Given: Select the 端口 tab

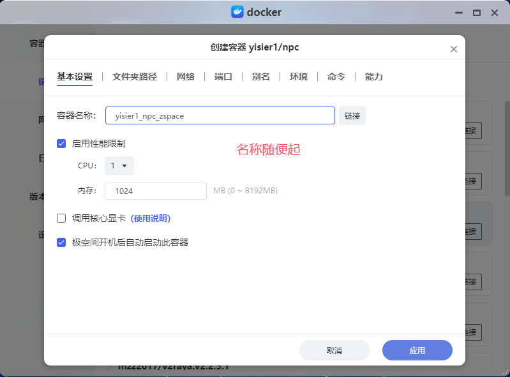Looking at the screenshot, I should [223, 77].
